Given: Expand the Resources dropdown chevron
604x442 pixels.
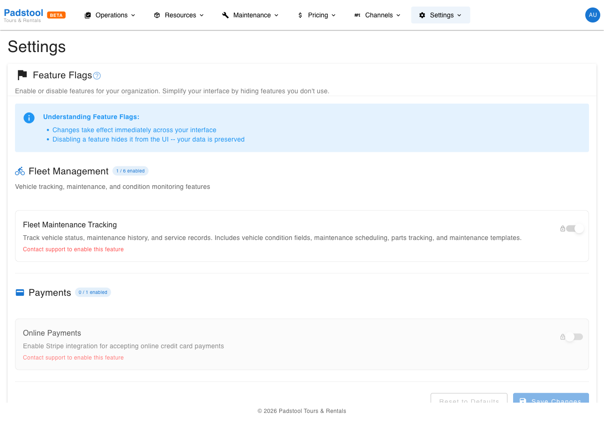Looking at the screenshot, I should (x=201, y=15).
